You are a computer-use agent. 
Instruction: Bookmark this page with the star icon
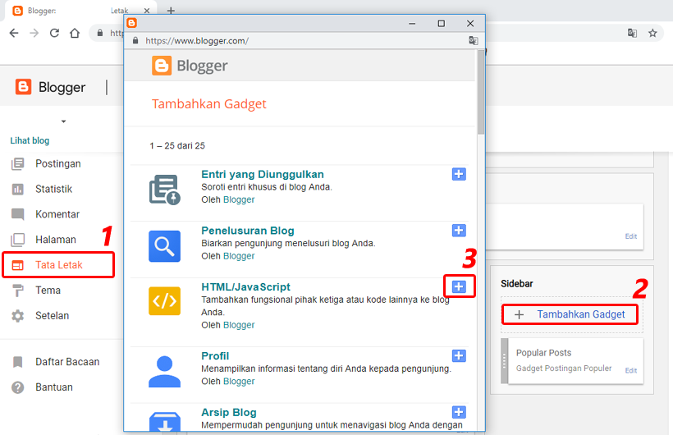tap(652, 33)
